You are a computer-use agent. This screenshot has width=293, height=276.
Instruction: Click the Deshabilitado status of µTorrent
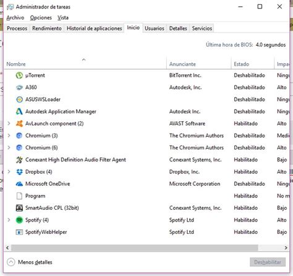pos(249,75)
